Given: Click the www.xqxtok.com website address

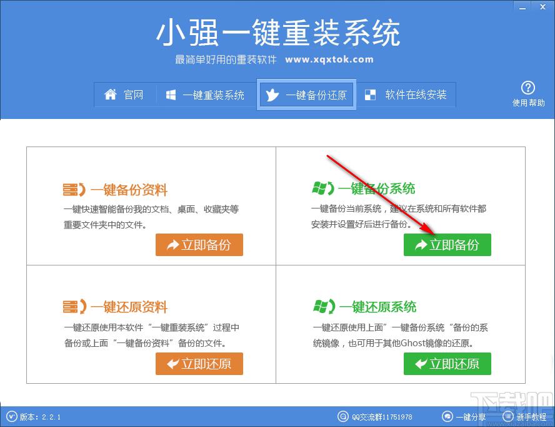Looking at the screenshot, I should pos(329,59).
